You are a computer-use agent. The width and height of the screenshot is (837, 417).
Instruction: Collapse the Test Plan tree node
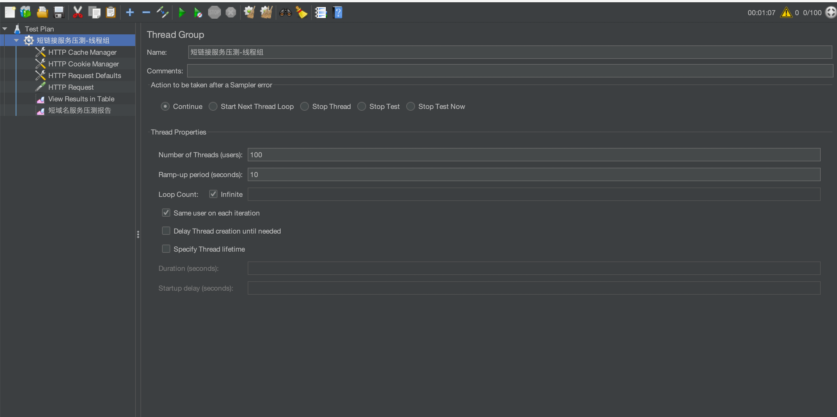(5, 29)
